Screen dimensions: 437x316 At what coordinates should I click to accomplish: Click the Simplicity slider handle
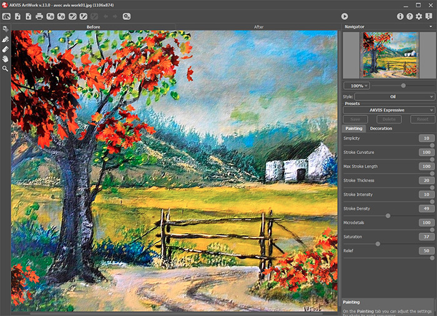(x=432, y=145)
